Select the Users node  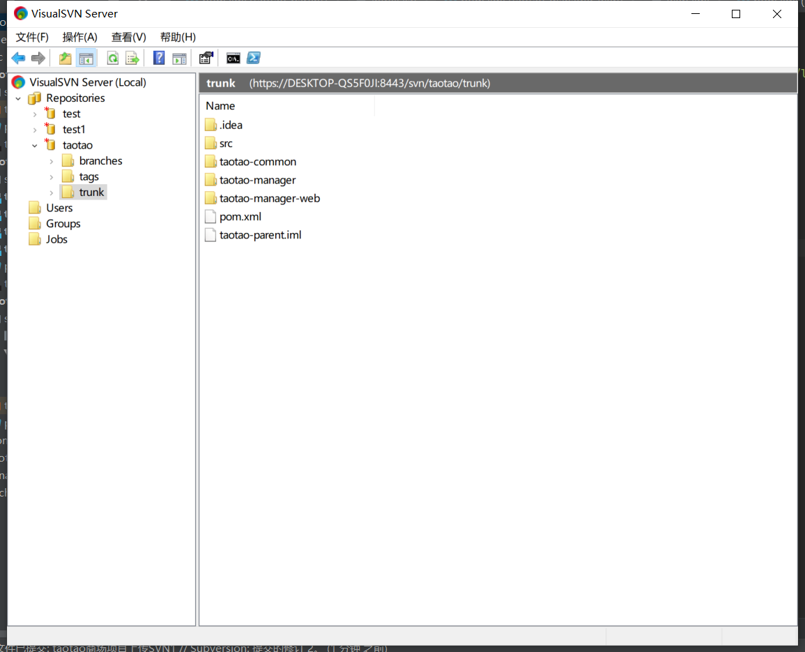tap(59, 208)
